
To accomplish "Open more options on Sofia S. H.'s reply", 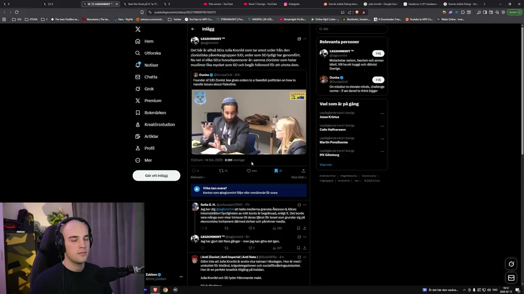I will point(304,205).
